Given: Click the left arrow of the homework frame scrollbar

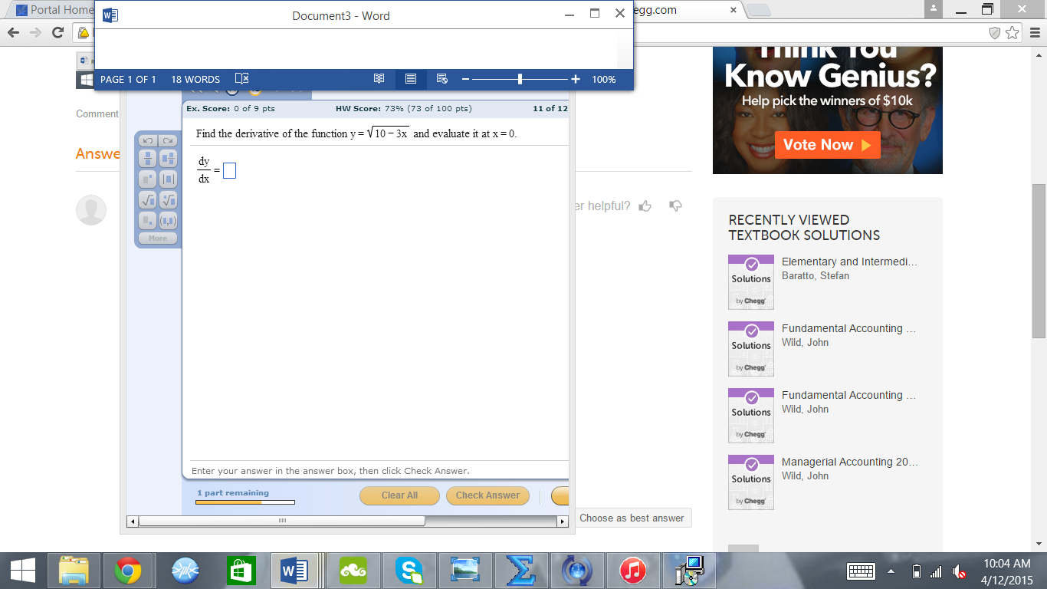Looking at the screenshot, I should [133, 522].
